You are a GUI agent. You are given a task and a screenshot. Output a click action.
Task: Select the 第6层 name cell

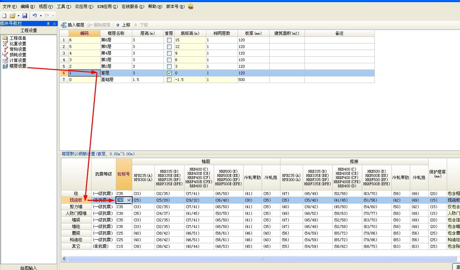[x=116, y=40]
